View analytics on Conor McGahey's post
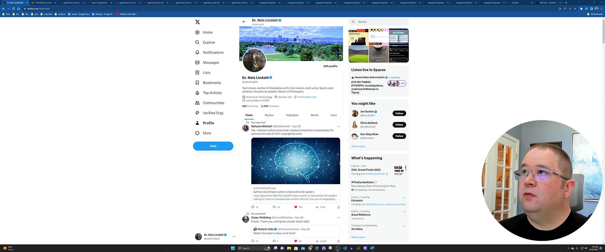605x252 pixels. pos(317,241)
